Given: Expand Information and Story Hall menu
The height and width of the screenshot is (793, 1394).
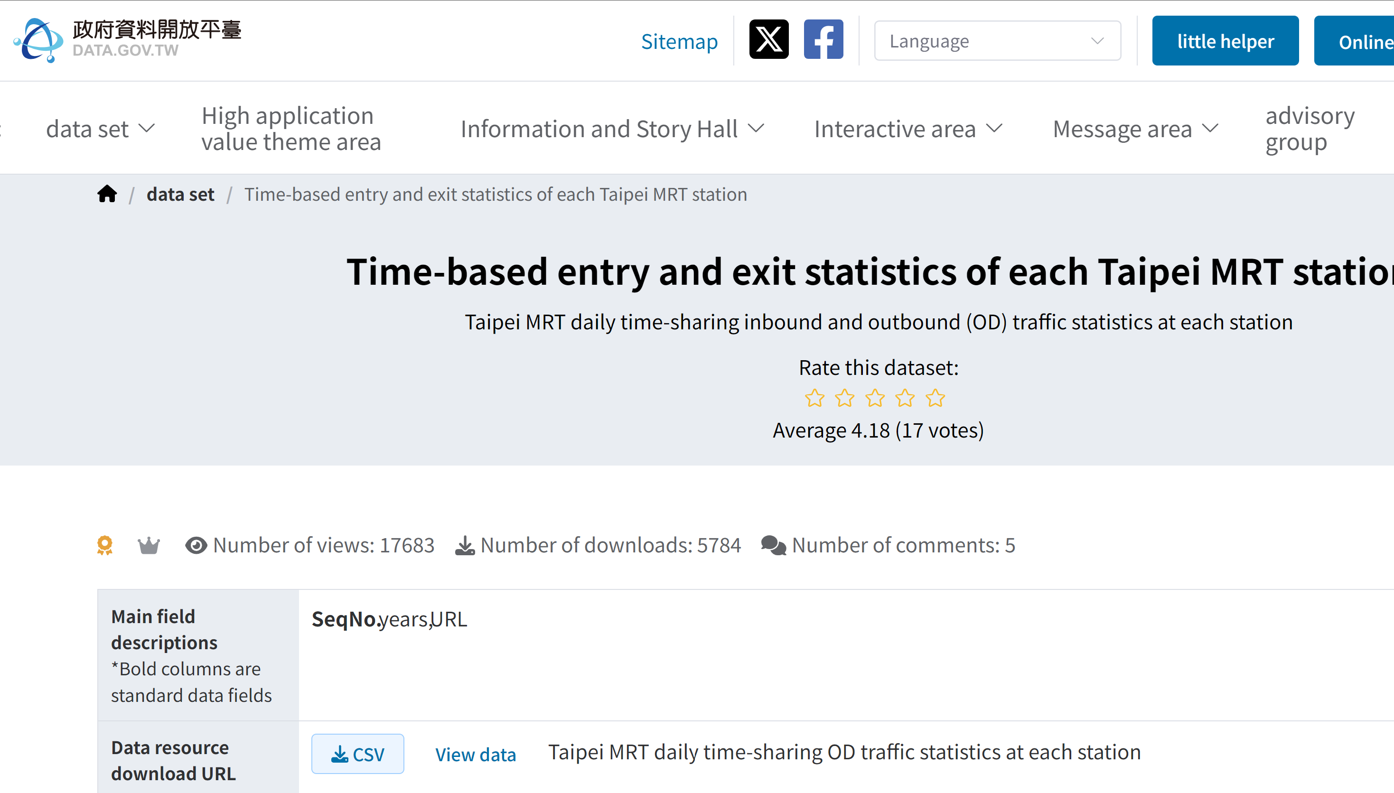Looking at the screenshot, I should point(612,129).
